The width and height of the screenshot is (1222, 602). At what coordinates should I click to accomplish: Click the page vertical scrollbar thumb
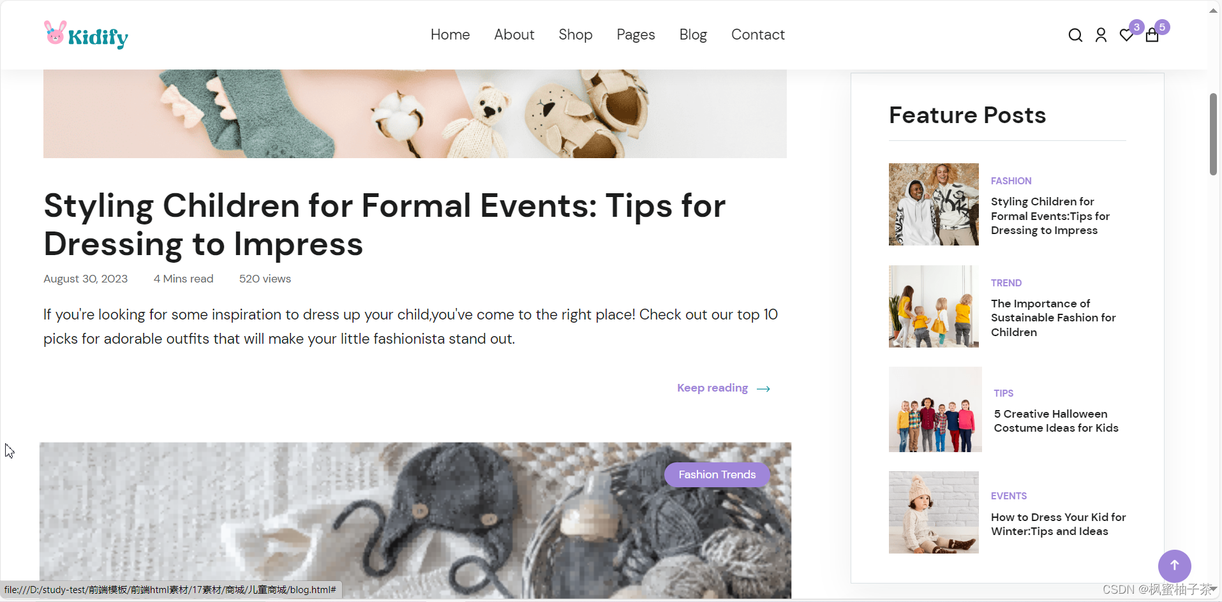click(1213, 134)
